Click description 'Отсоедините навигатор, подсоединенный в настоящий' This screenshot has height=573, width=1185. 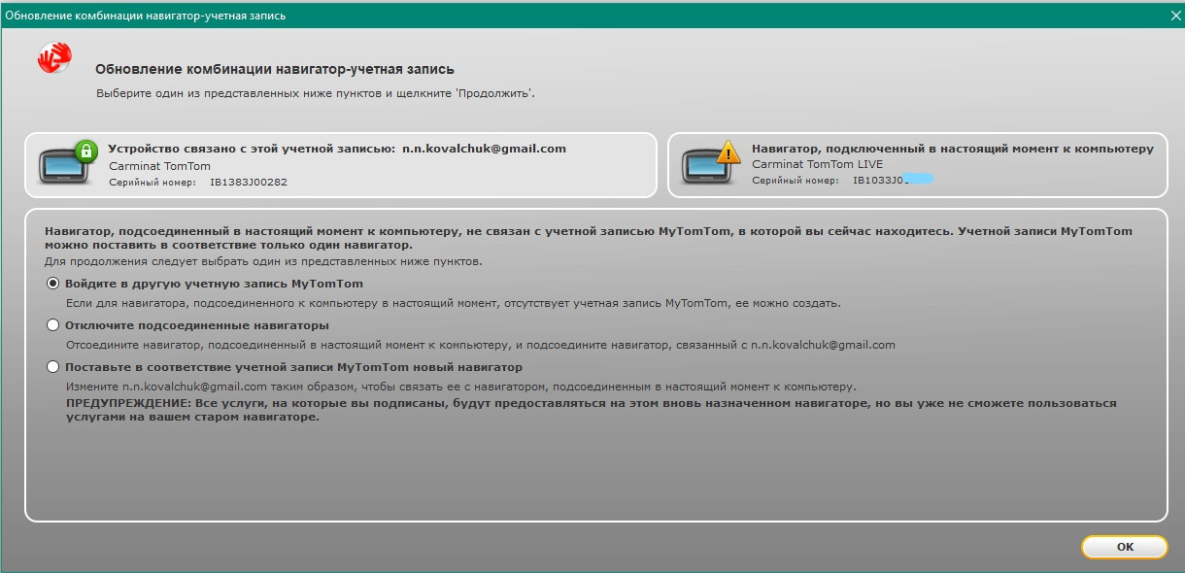tap(480, 345)
